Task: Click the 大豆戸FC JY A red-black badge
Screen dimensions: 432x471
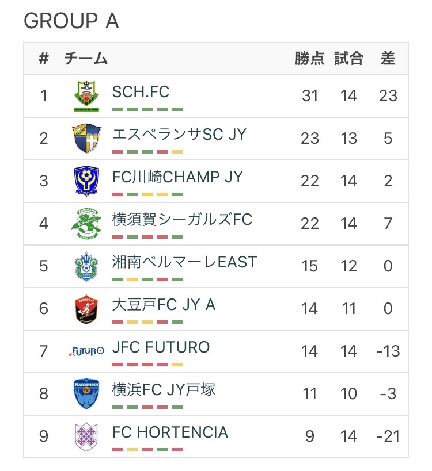Action: (x=86, y=309)
